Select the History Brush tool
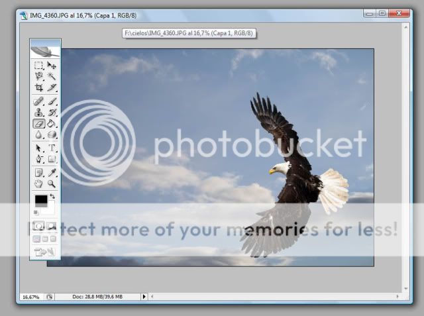 tap(52, 113)
